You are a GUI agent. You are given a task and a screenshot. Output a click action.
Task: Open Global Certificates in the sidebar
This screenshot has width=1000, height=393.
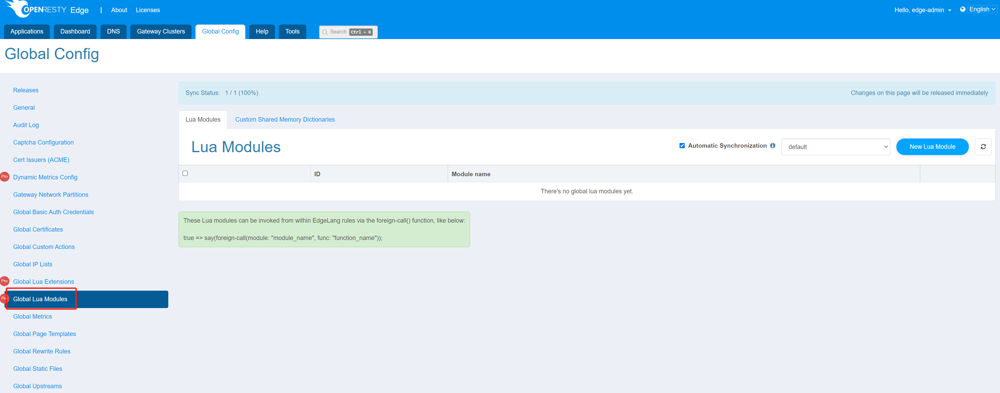click(x=38, y=229)
